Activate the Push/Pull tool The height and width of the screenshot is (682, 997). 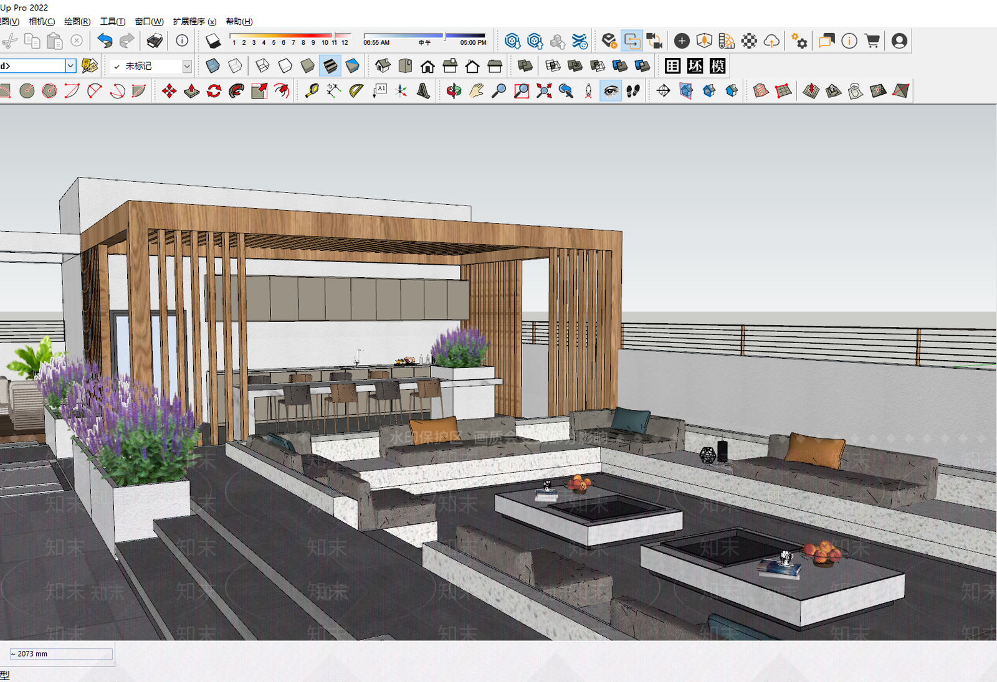[x=191, y=91]
